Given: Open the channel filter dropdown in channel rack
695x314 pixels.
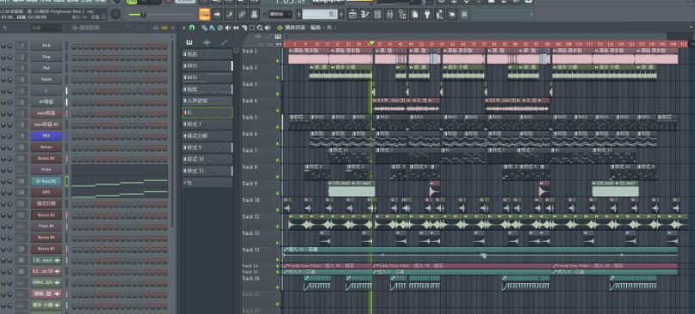Looking at the screenshot, I should click(x=46, y=28).
